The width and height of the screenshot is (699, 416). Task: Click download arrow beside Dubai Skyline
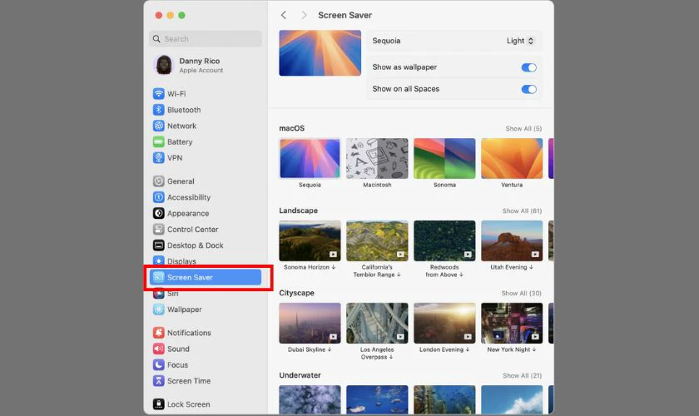(x=330, y=349)
